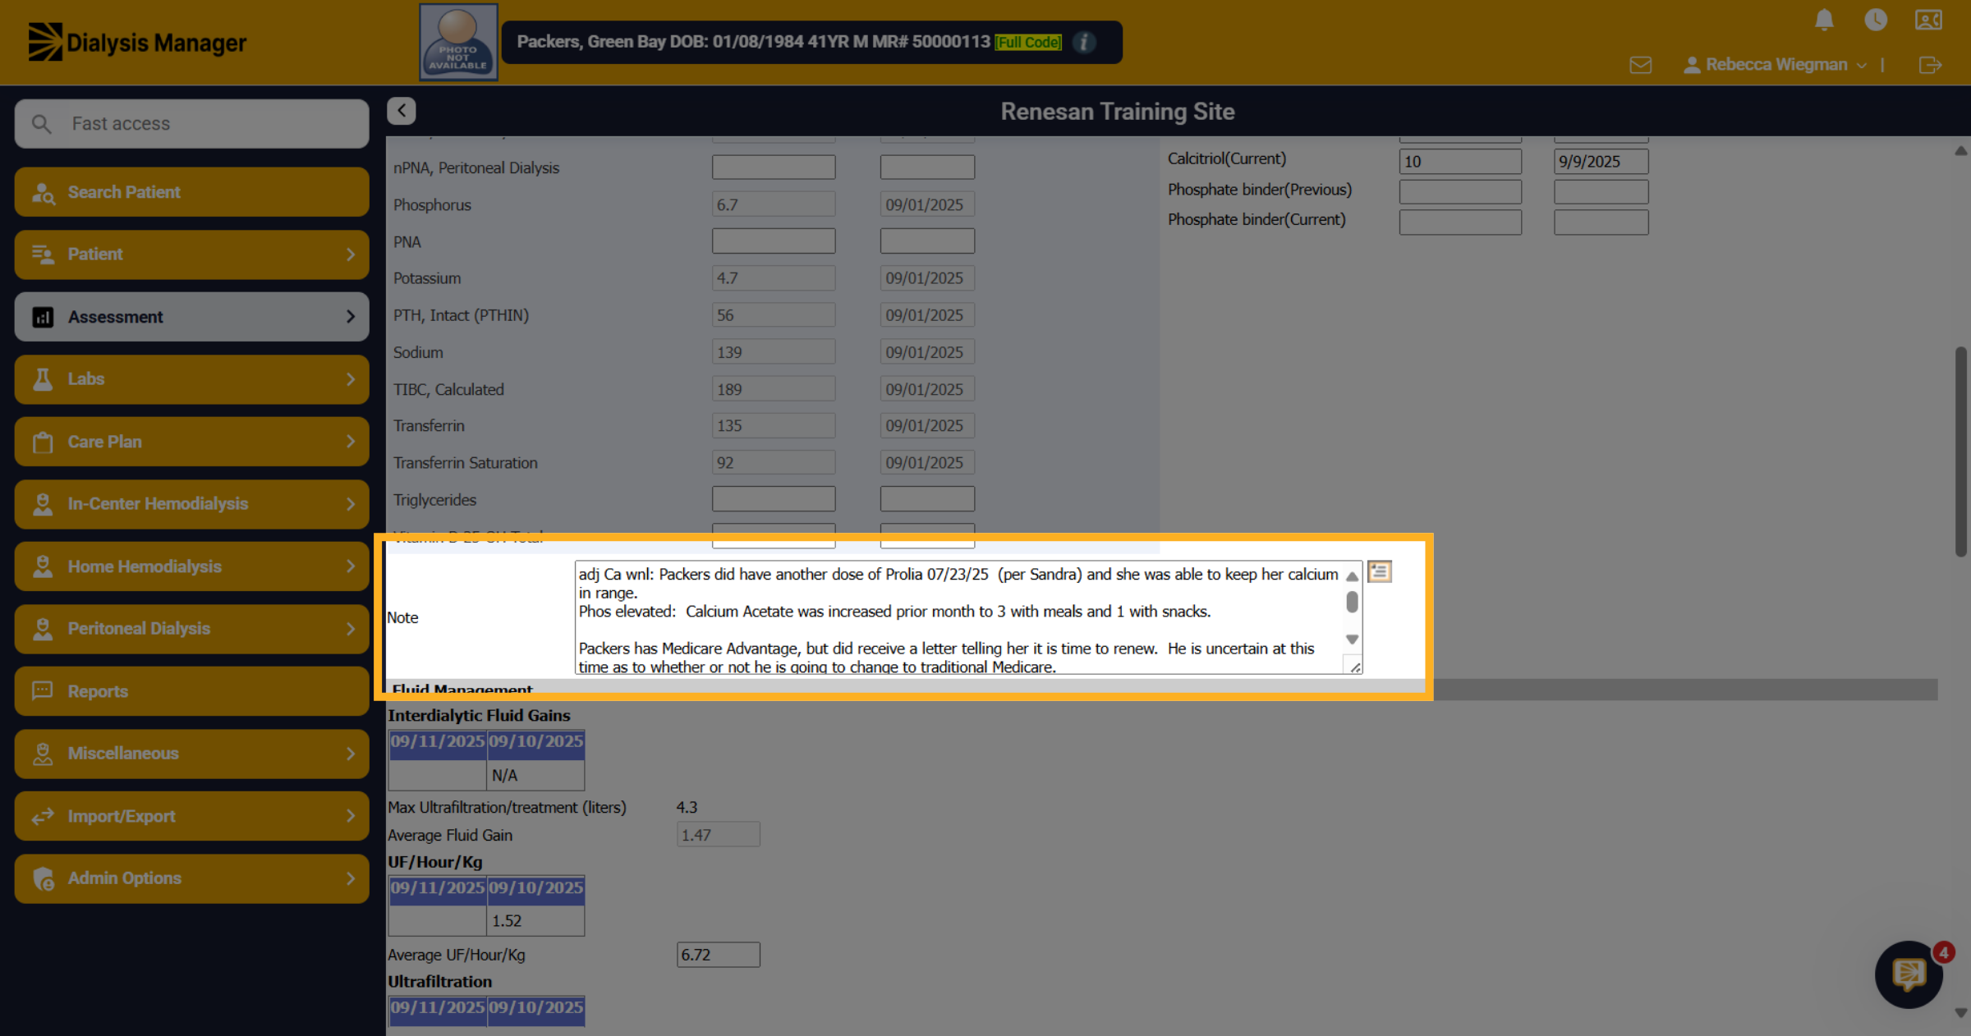Click the patient photo thumbnail
Viewport: 1971px width, 1036px height.
coord(458,42)
